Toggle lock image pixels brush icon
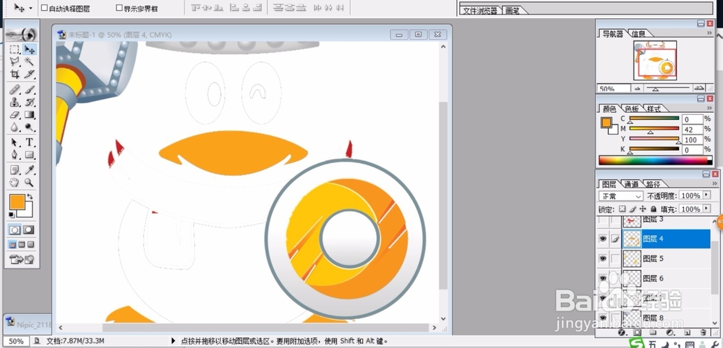The height and width of the screenshot is (348, 723). click(633, 209)
